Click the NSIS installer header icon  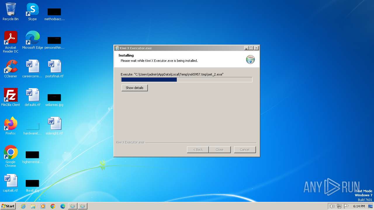(x=250, y=59)
